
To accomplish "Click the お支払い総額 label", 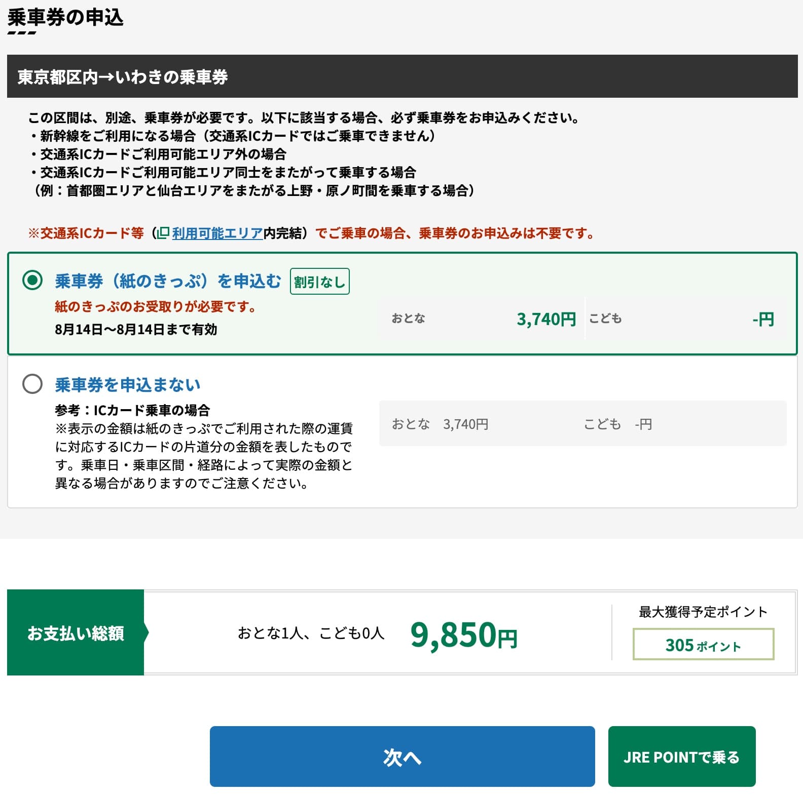I will (76, 633).
